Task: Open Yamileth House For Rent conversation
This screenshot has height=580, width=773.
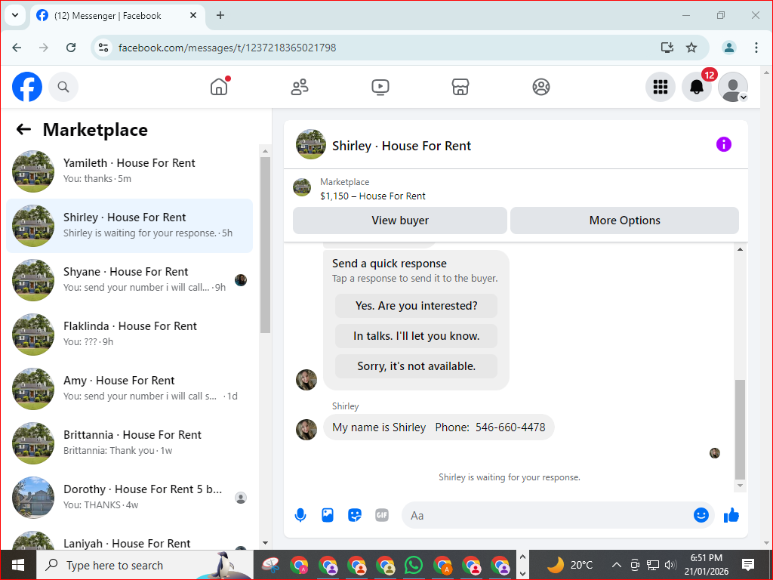Action: coord(129,171)
